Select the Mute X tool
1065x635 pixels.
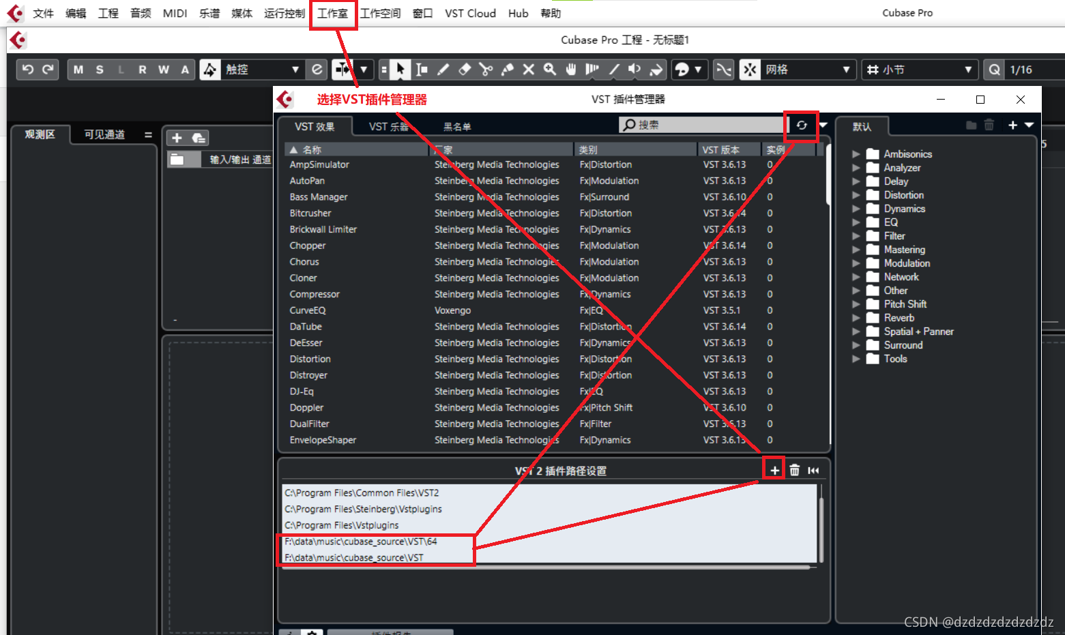click(x=529, y=70)
